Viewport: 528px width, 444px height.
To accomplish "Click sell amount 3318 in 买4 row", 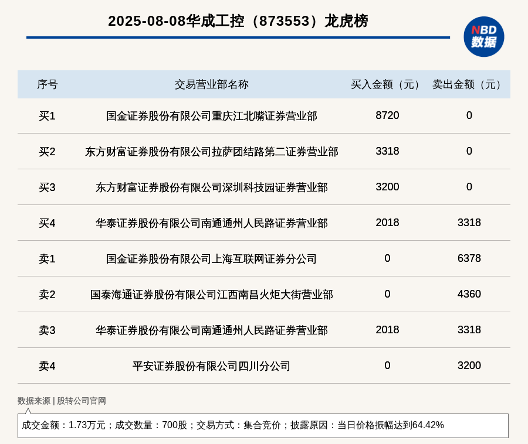I will [x=469, y=223].
